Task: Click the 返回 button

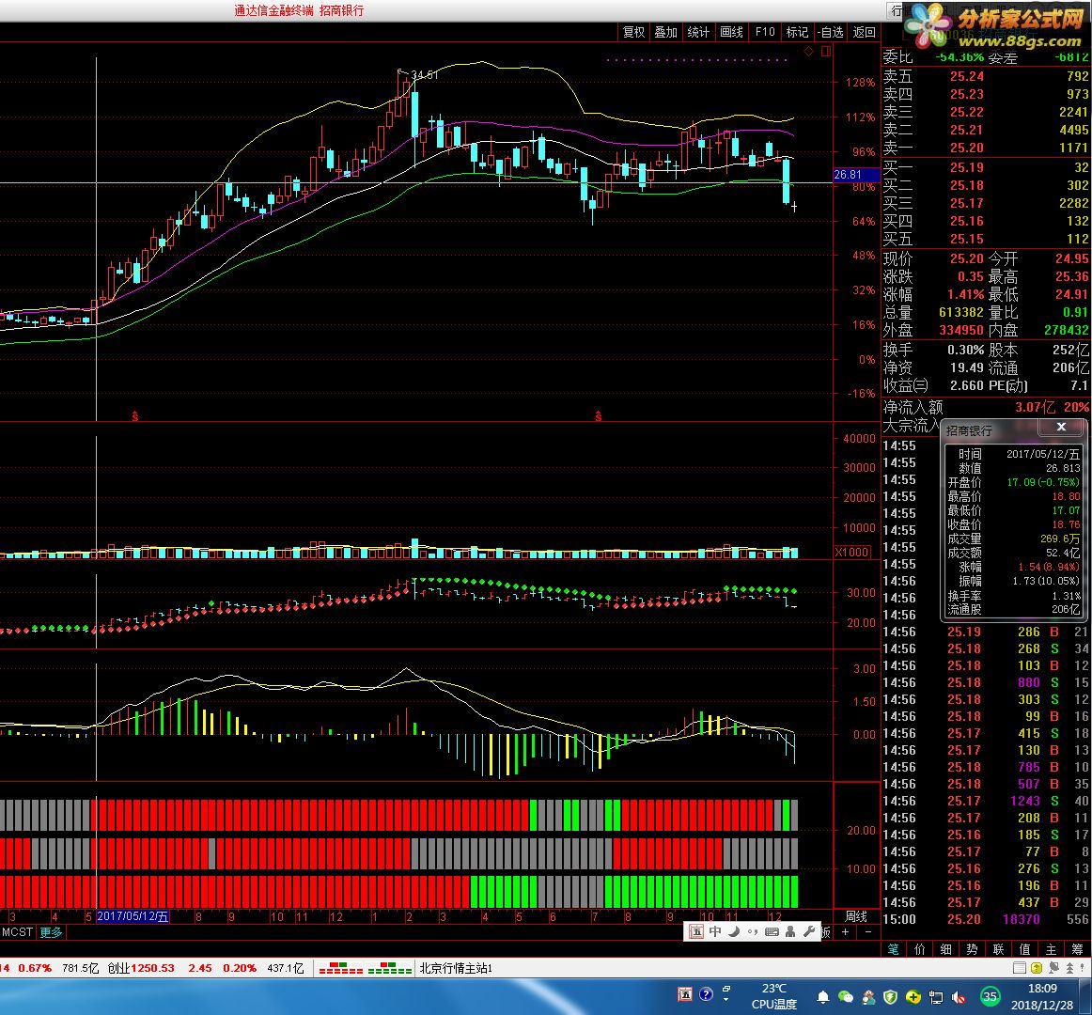Action: point(865,32)
